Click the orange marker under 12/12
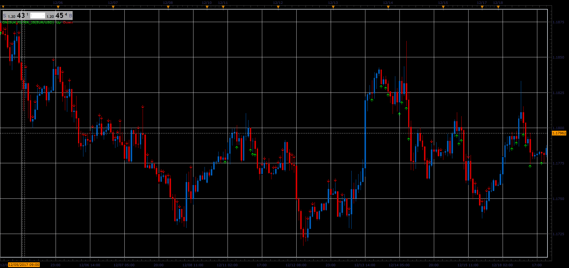 tap(278, 7)
